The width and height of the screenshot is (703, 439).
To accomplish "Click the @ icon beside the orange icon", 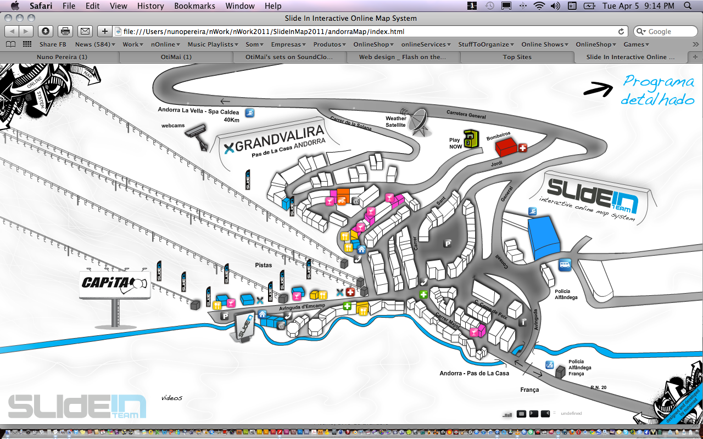I will [355, 201].
